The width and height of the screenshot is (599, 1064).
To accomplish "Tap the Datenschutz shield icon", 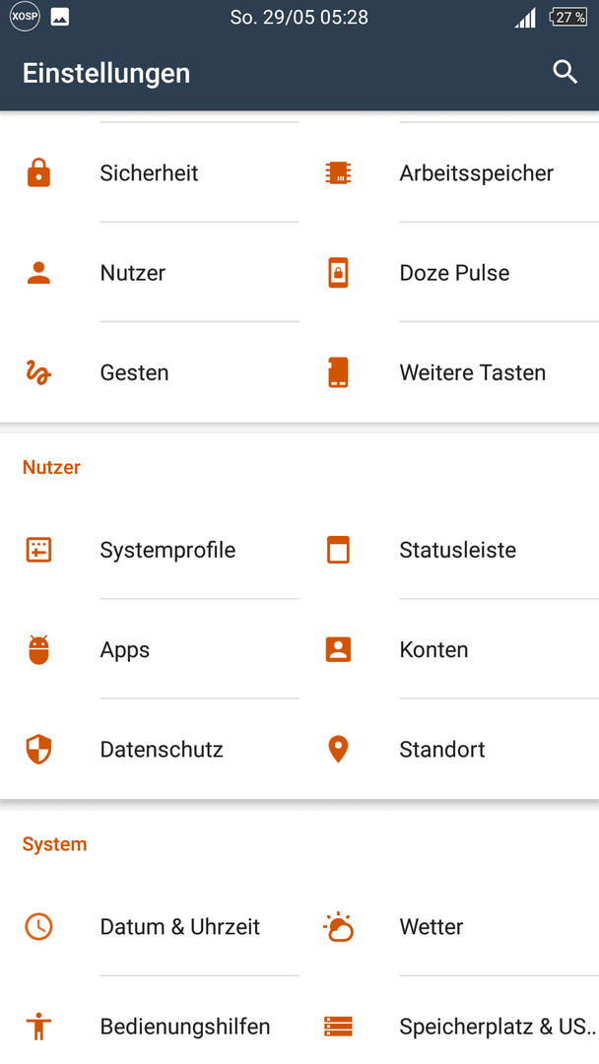I will click(38, 749).
